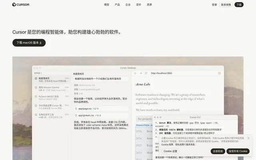Click the localhost:3000 address field

(x=162, y=73)
